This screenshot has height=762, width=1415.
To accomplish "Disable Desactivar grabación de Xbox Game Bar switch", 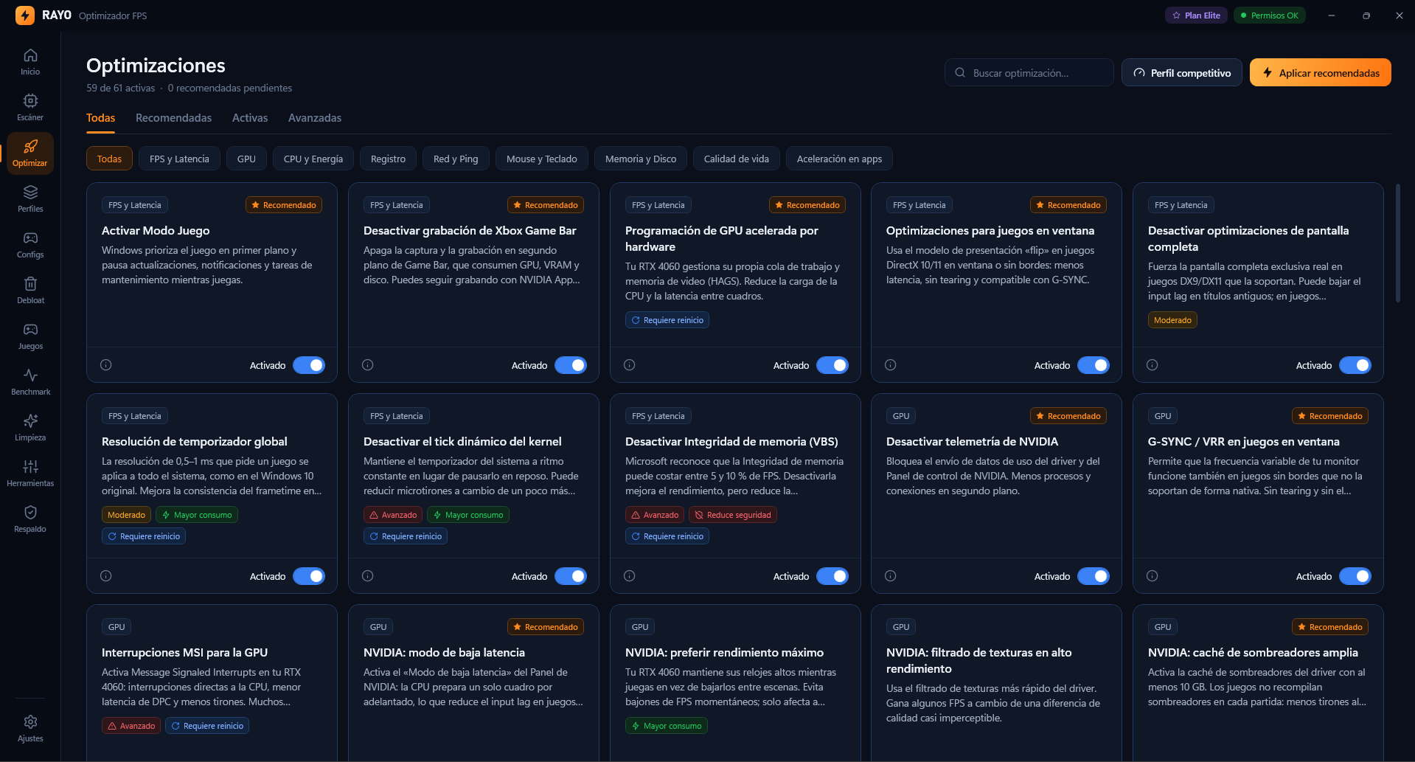I will tap(571, 365).
